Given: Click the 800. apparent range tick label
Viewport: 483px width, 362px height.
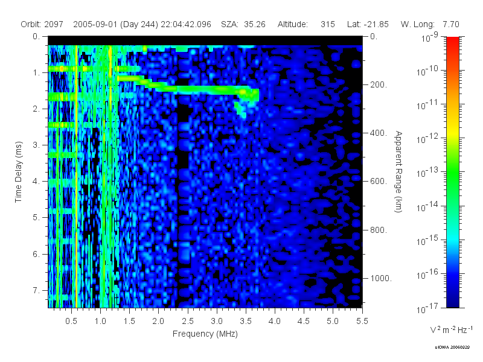Looking at the screenshot, I should (x=379, y=230).
